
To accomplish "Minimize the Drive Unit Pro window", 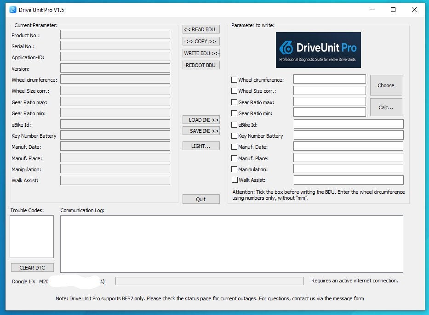I will tap(372, 10).
